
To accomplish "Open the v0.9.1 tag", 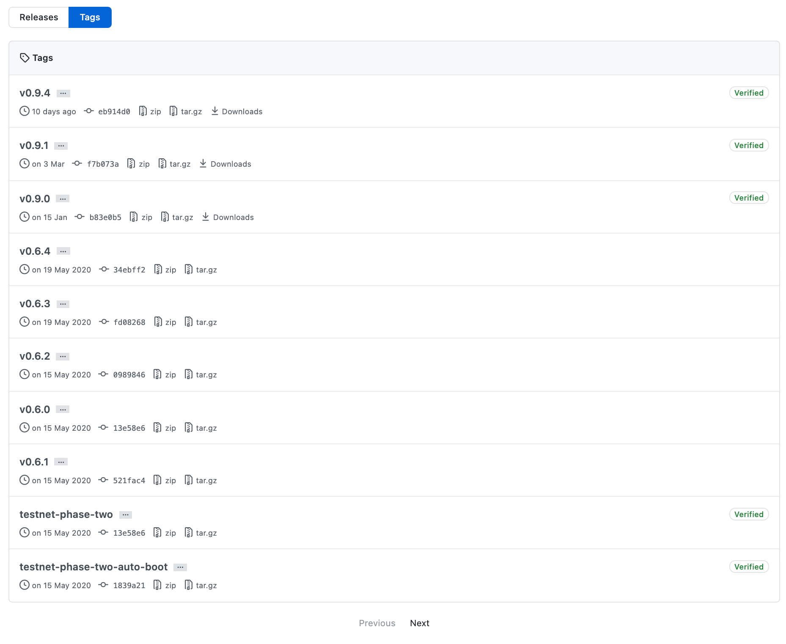I will (34, 146).
